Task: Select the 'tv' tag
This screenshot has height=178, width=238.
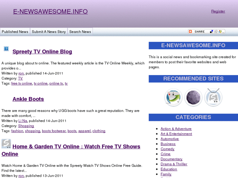Action: pyautogui.click(x=66, y=83)
